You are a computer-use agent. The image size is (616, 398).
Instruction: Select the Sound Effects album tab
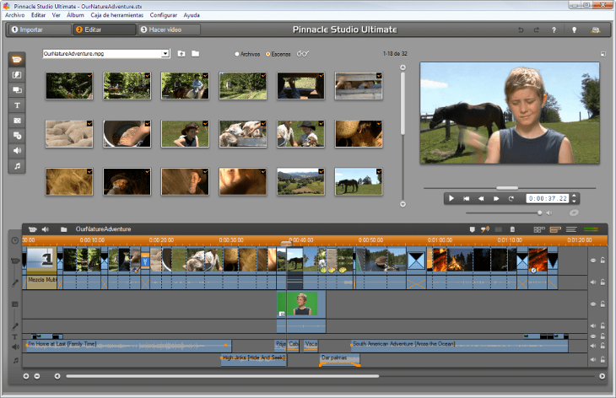tap(17, 151)
